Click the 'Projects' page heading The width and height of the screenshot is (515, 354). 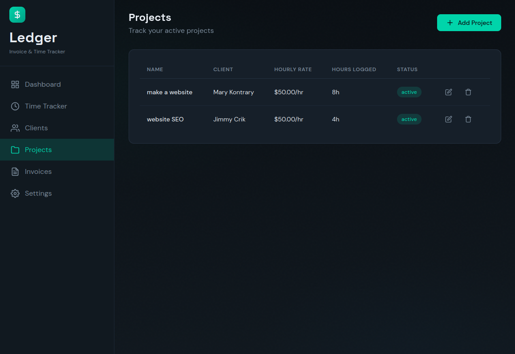(150, 18)
